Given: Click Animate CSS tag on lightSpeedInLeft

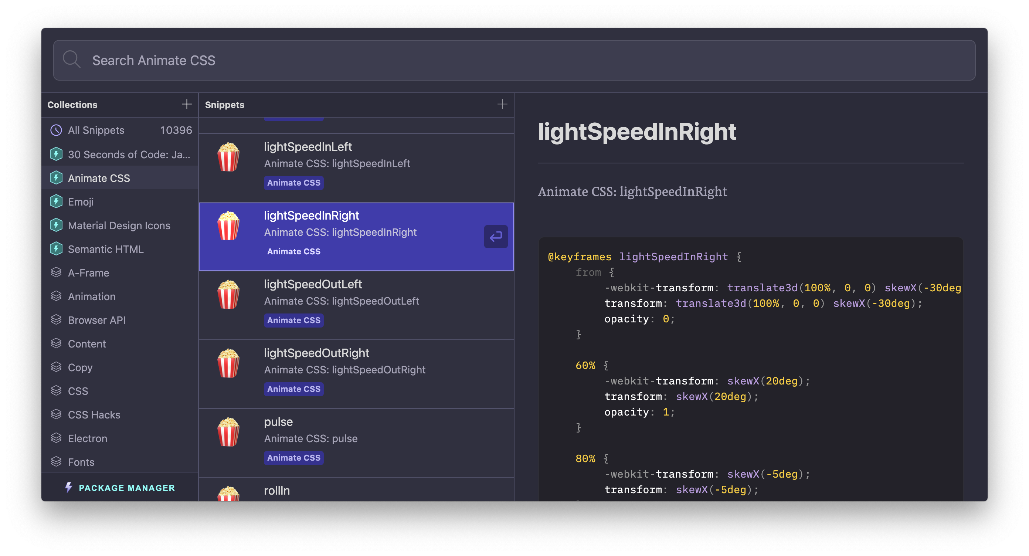Looking at the screenshot, I should (293, 183).
